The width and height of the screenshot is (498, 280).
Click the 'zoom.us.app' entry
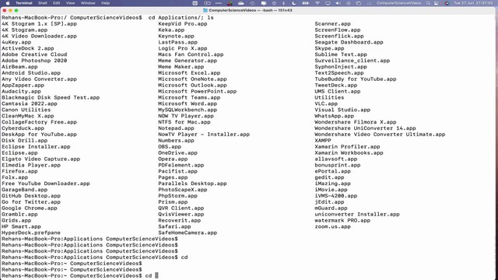point(332,226)
